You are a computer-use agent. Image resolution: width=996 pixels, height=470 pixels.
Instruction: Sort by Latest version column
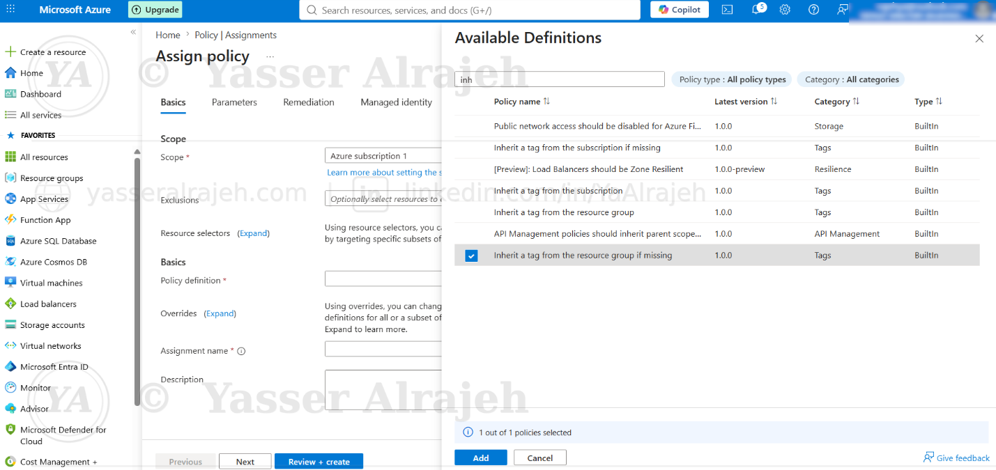click(x=746, y=102)
